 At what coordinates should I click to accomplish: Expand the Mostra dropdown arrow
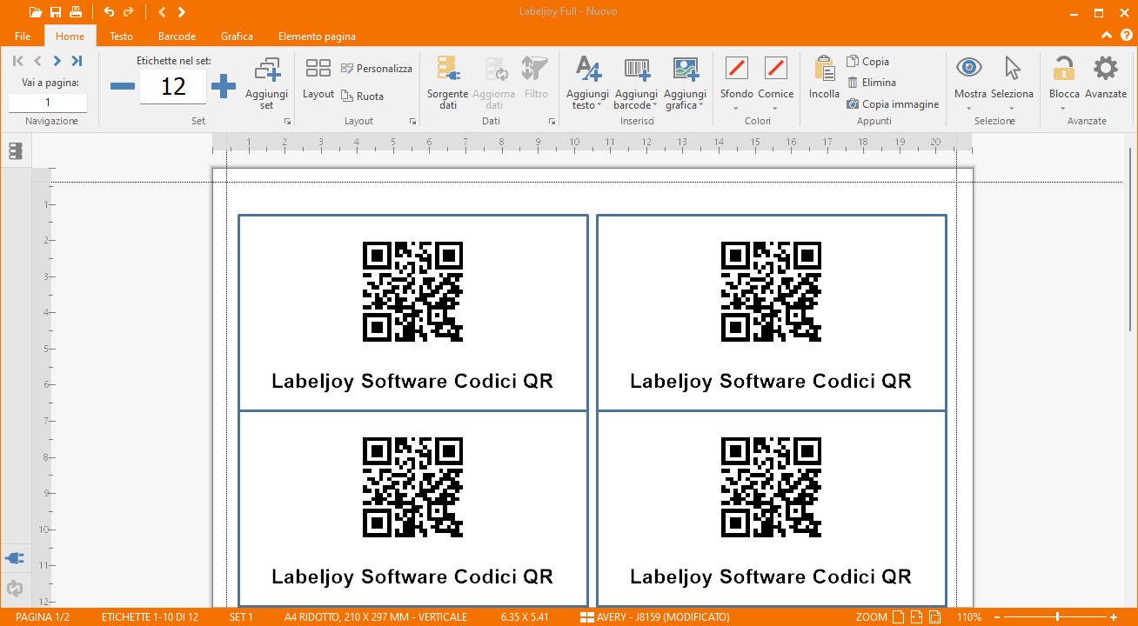click(969, 109)
